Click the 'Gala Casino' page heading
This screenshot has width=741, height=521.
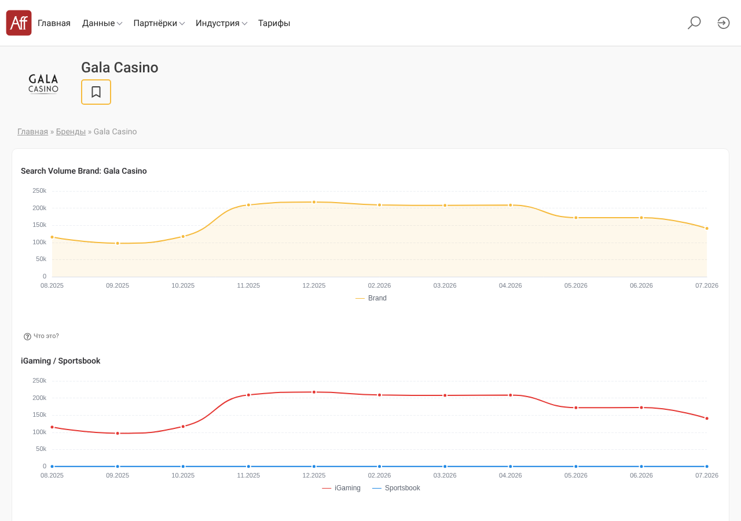pyautogui.click(x=120, y=68)
